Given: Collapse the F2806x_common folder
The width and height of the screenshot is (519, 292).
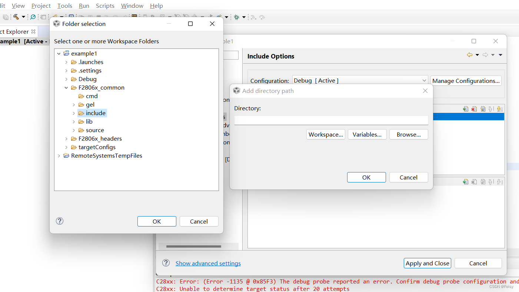Looking at the screenshot, I should [x=66, y=88].
